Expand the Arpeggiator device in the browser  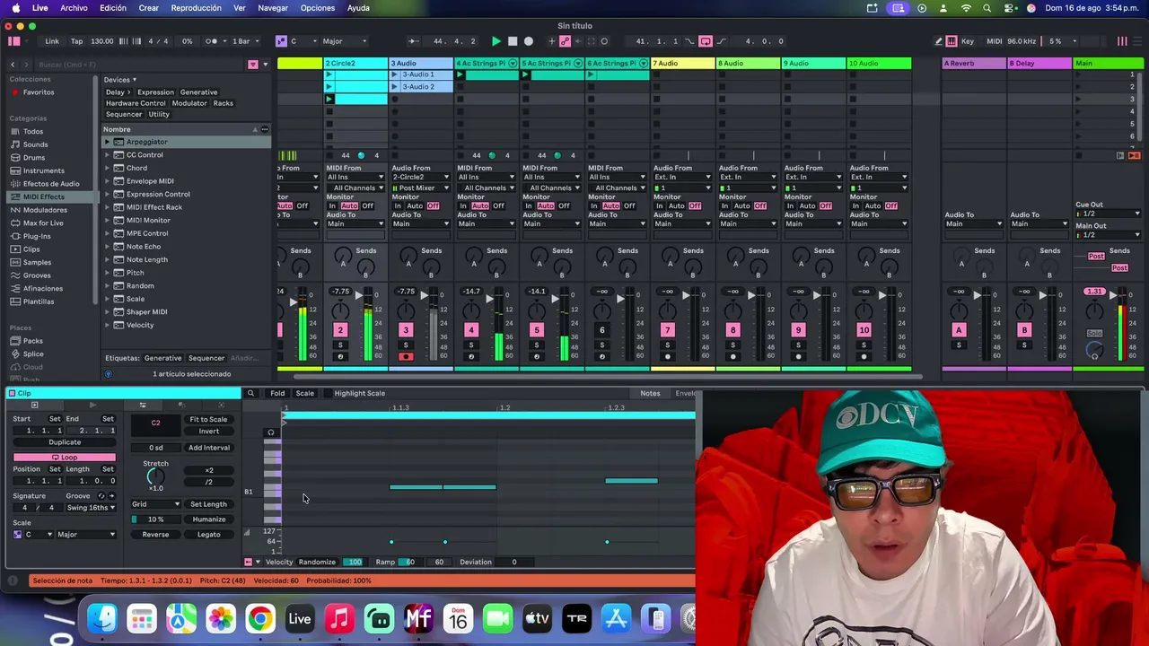pyautogui.click(x=107, y=143)
